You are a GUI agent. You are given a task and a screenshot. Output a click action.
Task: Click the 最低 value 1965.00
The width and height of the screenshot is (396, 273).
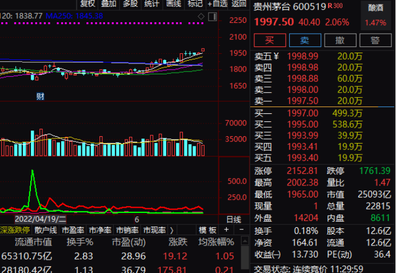tap(302, 195)
